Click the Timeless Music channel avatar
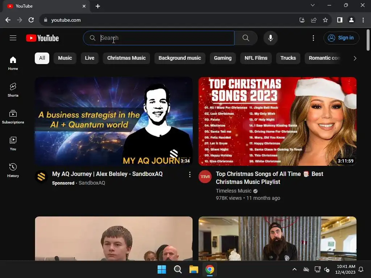The width and height of the screenshot is (371, 278). [205, 177]
